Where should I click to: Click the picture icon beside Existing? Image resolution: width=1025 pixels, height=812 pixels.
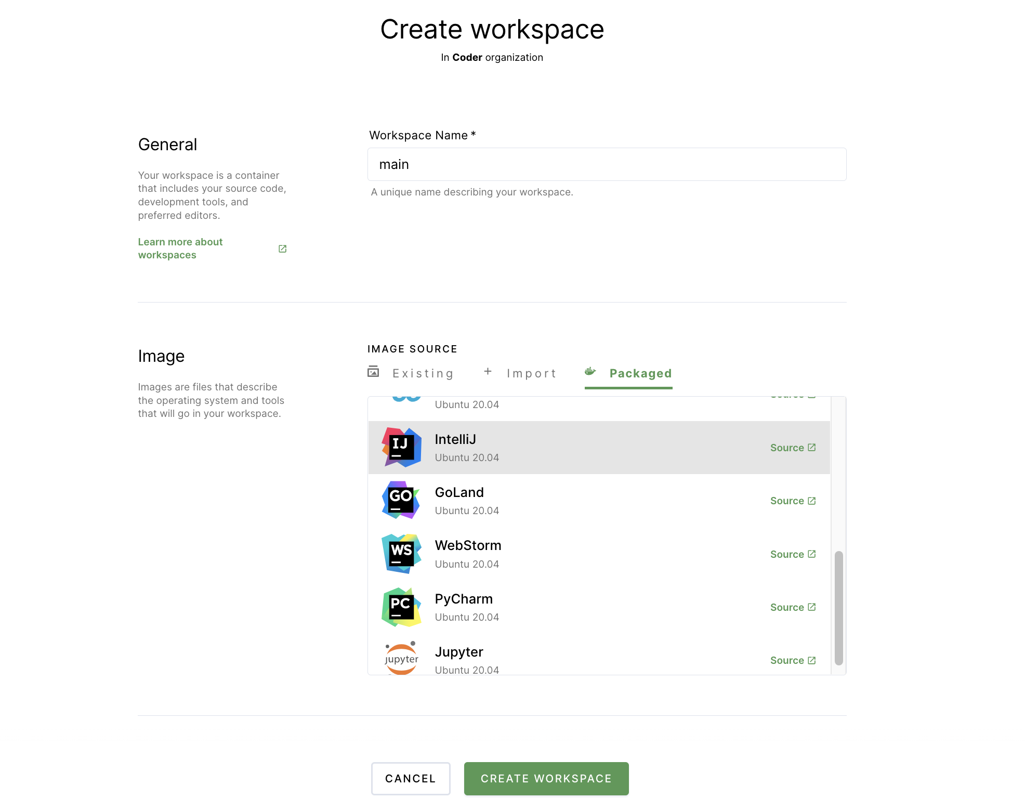coord(373,372)
